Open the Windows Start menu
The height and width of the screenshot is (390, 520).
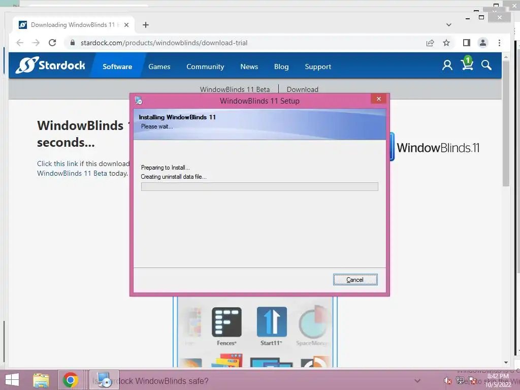[12, 380]
